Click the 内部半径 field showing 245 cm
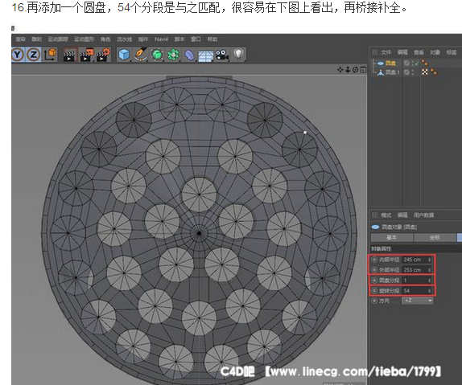 (417, 260)
